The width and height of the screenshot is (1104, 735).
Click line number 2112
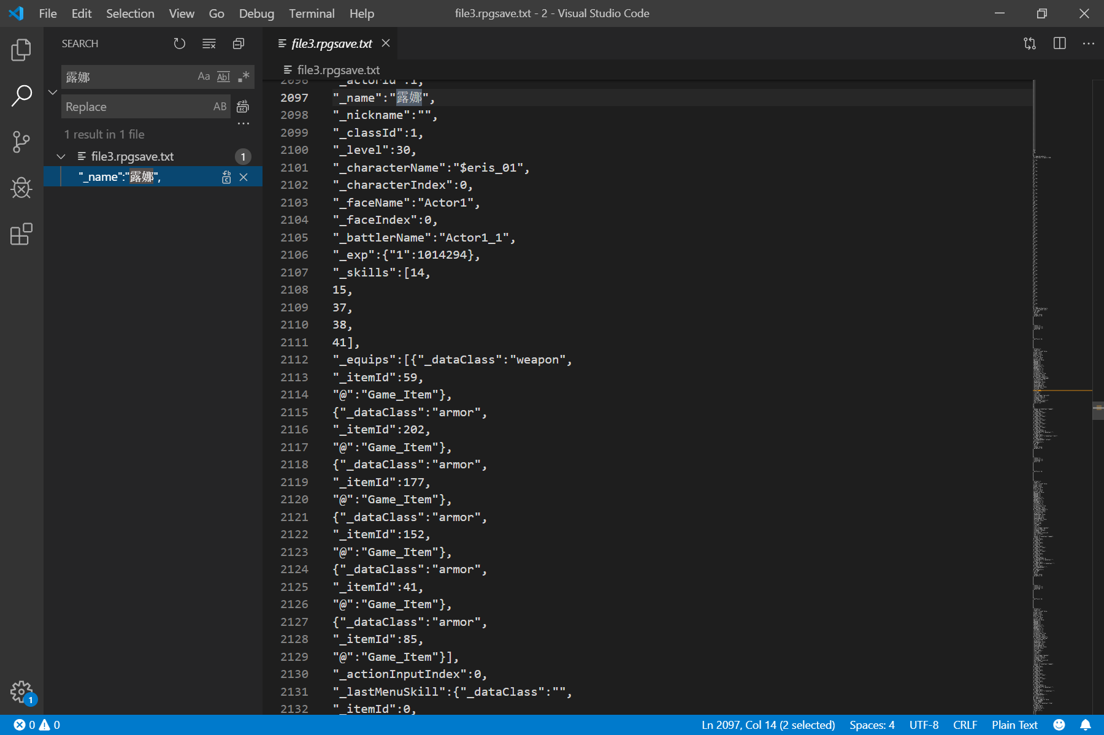point(294,360)
